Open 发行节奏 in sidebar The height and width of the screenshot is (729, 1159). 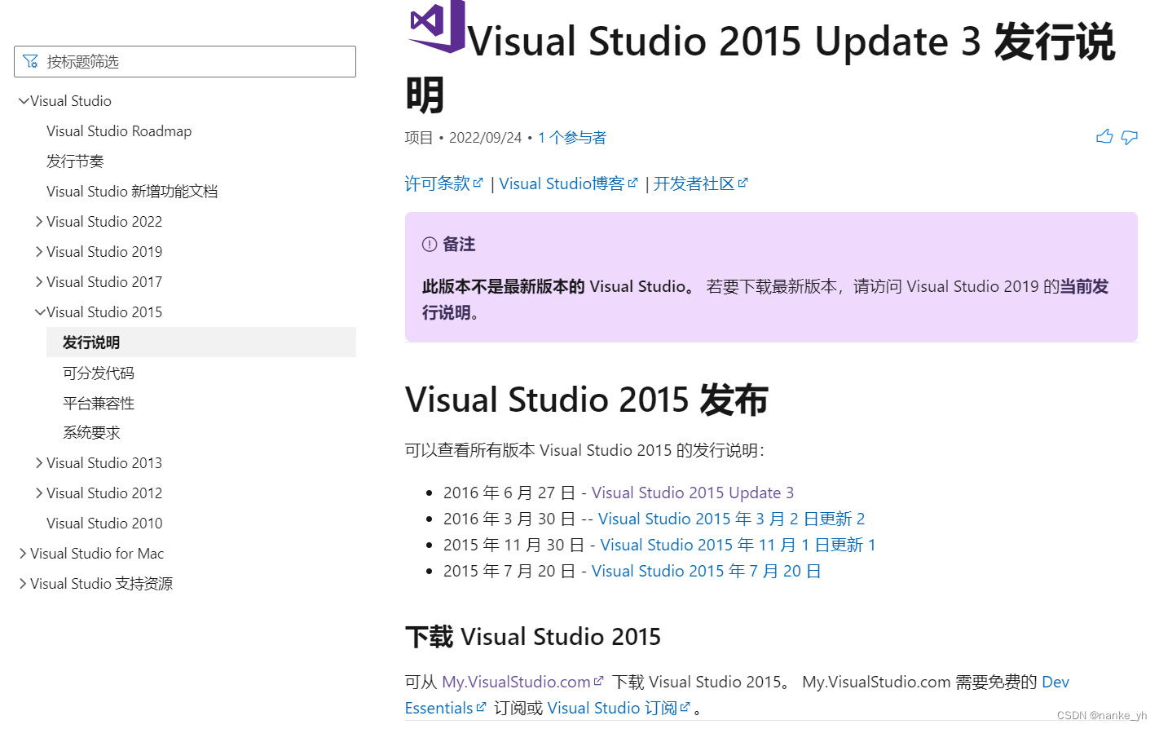[x=75, y=161]
